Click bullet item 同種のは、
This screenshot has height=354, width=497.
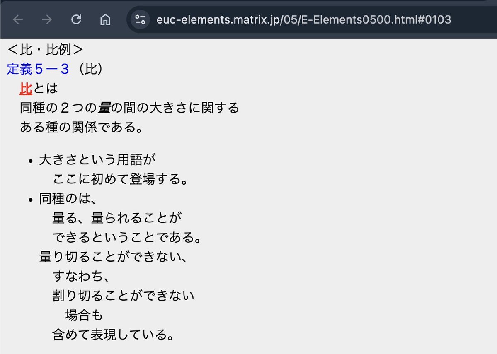click(x=68, y=199)
